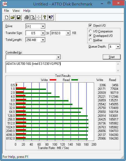Click read value 90719 for 2.0 row
The width and height of the screenshot is (126, 161).
(114, 93)
